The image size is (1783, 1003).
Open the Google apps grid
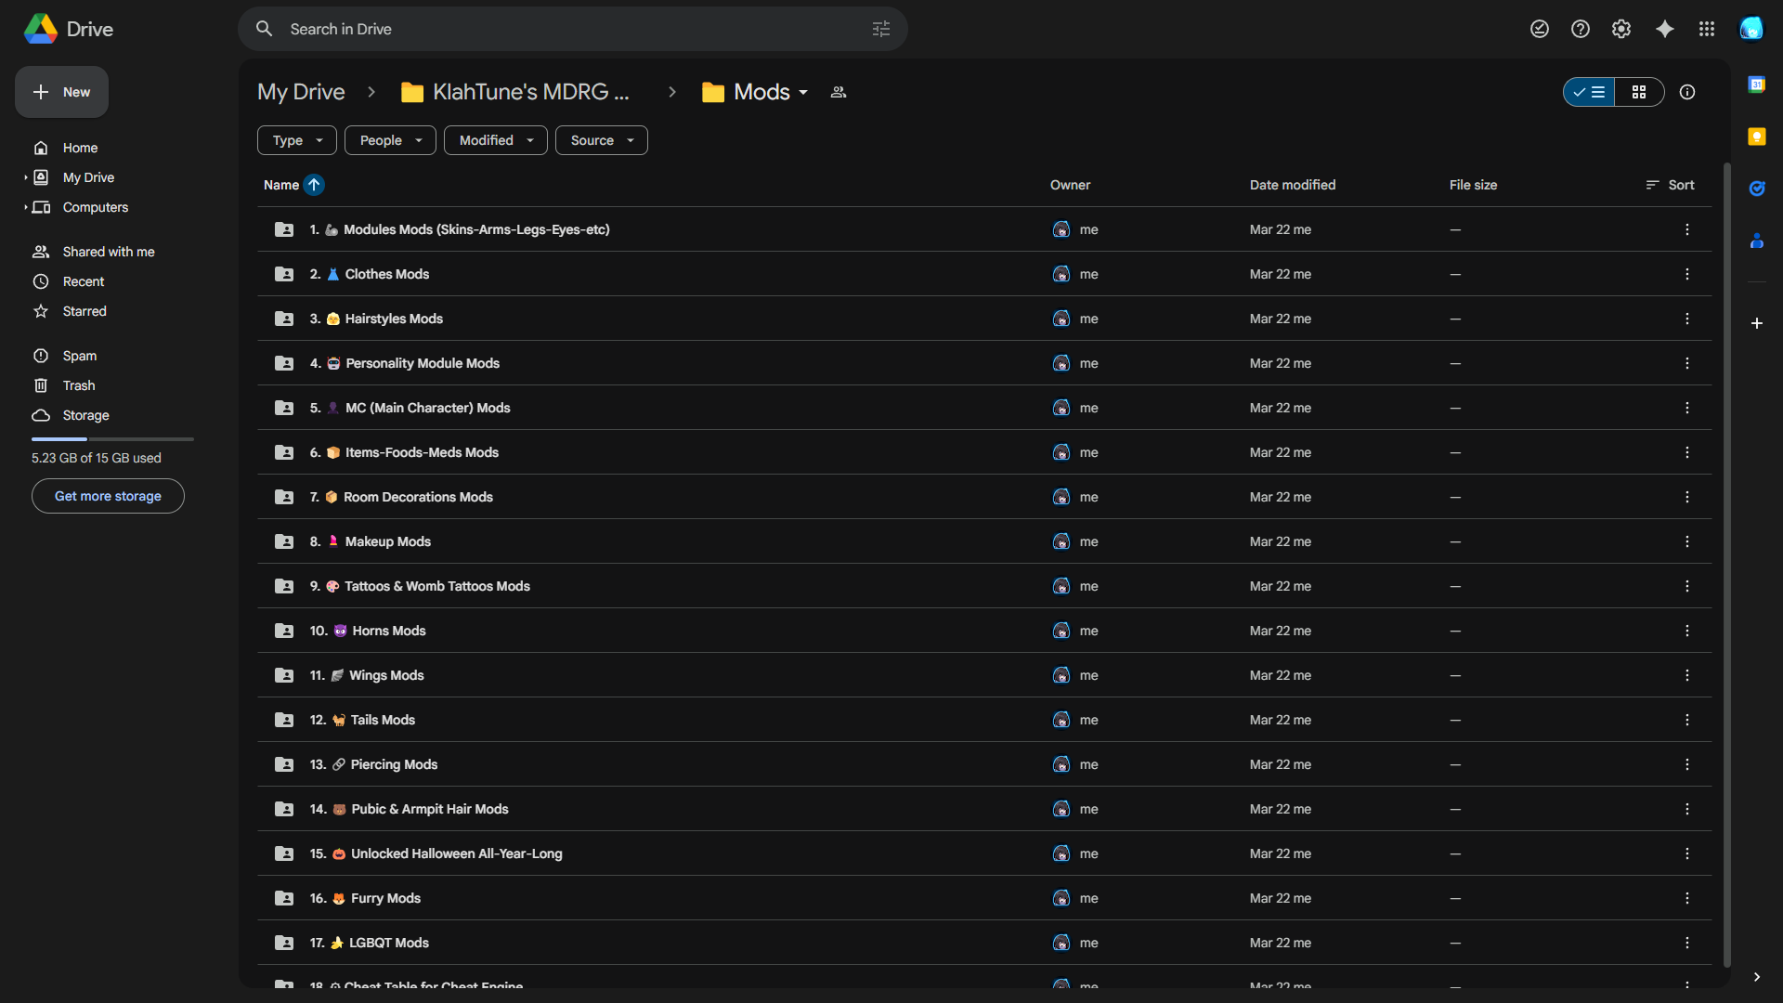1706,29
